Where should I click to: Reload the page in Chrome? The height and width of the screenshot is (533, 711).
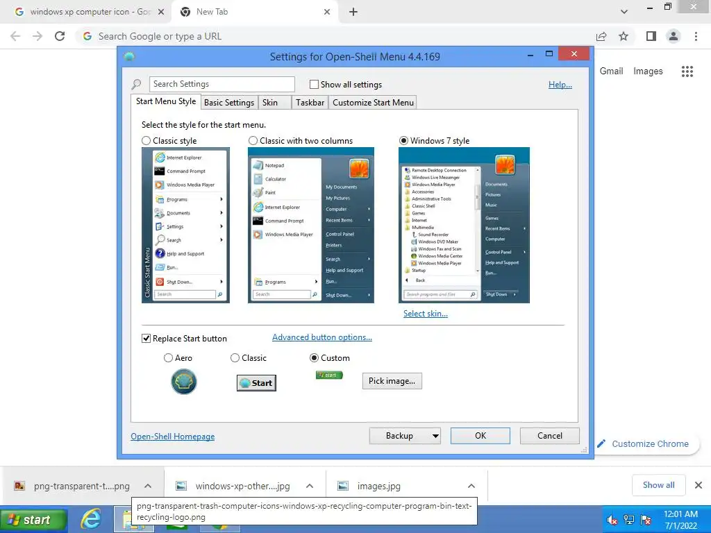(x=60, y=36)
